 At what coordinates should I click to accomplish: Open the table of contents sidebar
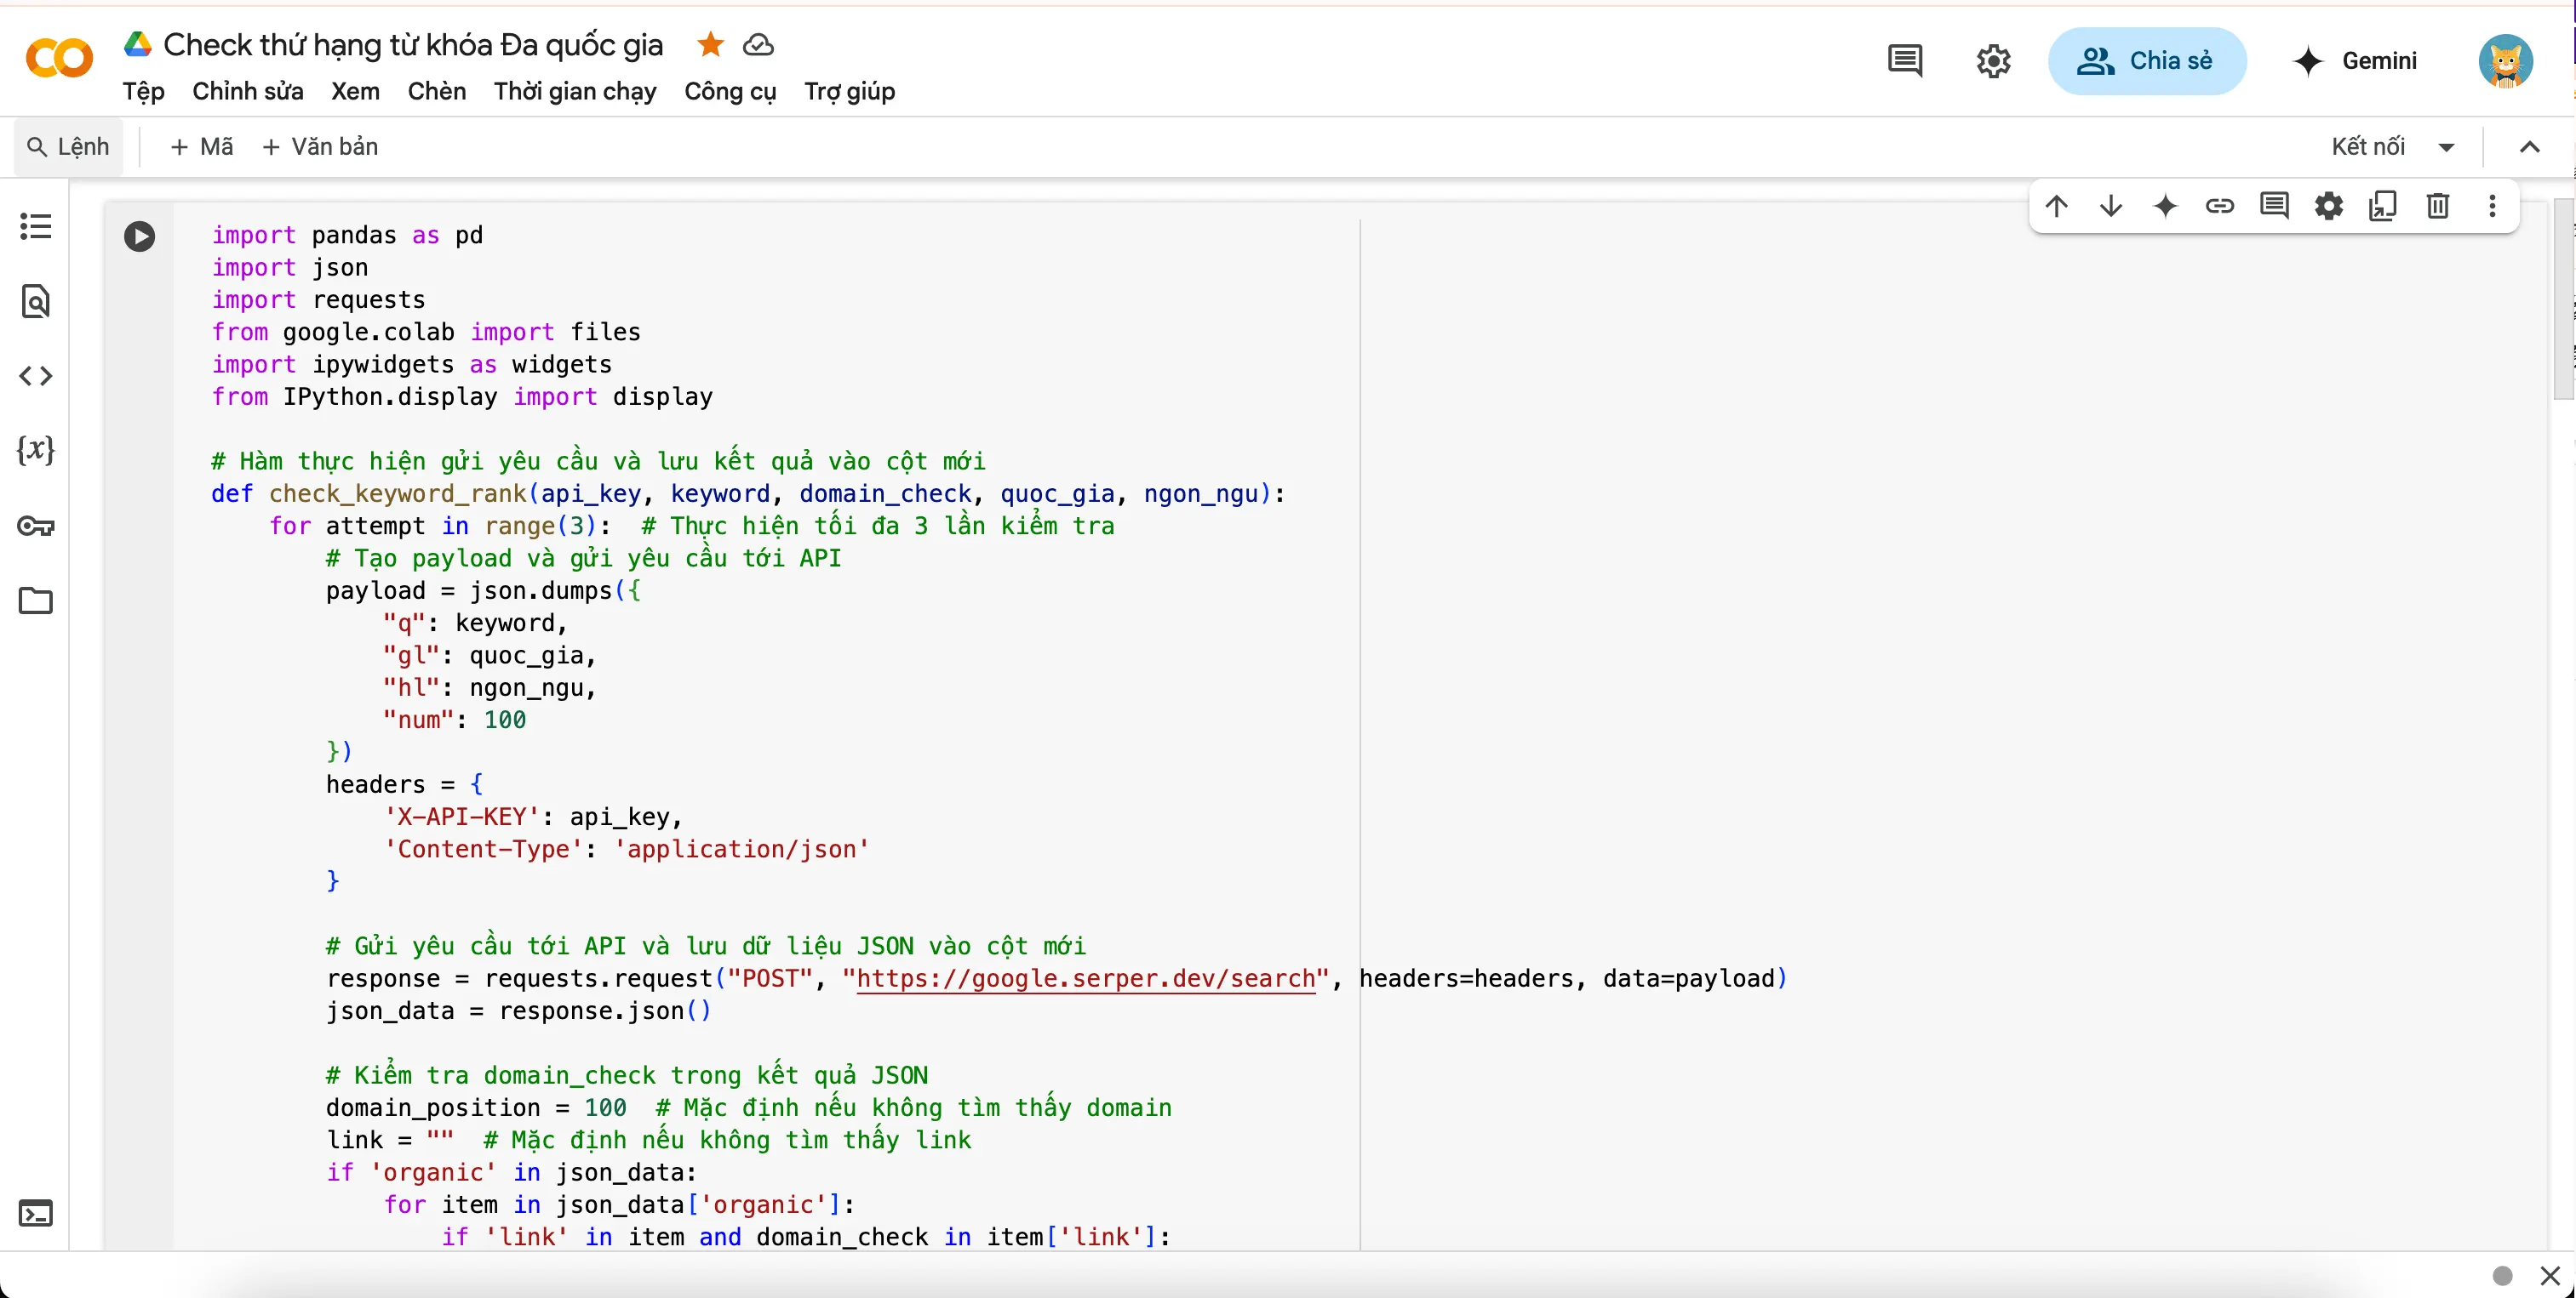[x=36, y=227]
